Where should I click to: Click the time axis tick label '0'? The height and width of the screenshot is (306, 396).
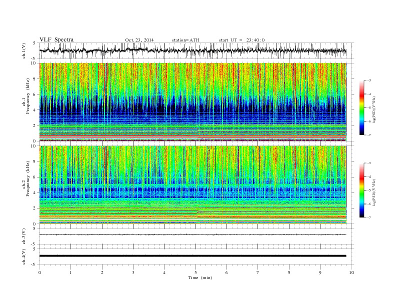tap(39, 272)
